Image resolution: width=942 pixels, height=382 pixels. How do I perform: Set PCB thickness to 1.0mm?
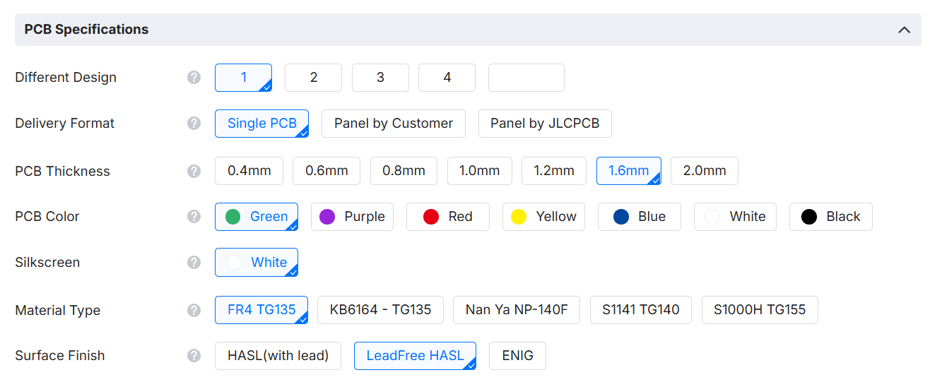480,171
